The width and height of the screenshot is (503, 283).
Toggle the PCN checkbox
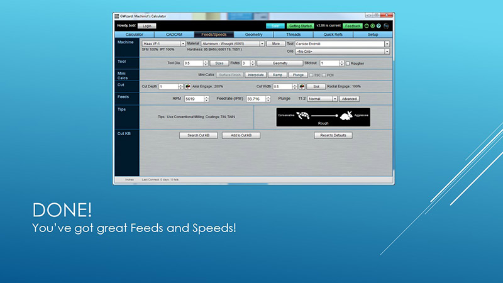tap(324, 75)
